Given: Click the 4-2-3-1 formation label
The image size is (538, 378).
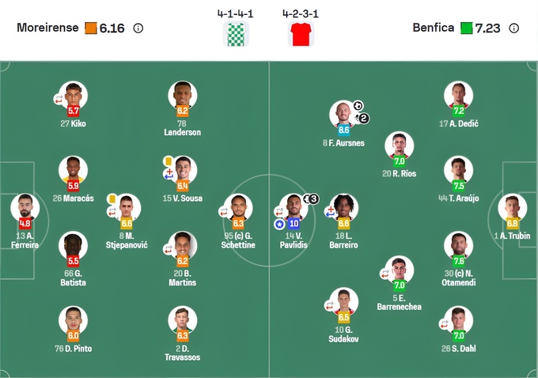Looking at the screenshot, I should 301,13.
